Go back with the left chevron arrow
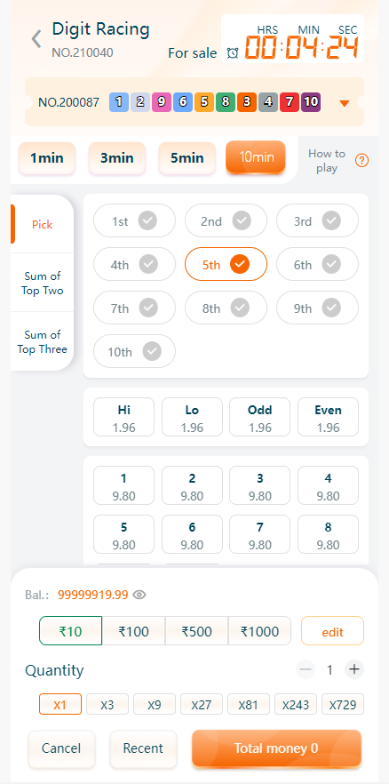This screenshot has height=784, width=389. (36, 39)
